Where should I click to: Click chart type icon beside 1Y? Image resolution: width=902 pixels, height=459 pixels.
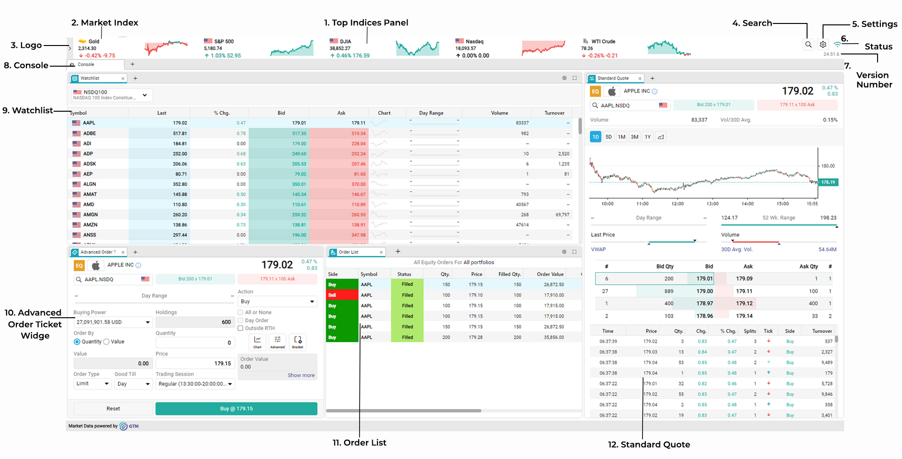pos(661,137)
